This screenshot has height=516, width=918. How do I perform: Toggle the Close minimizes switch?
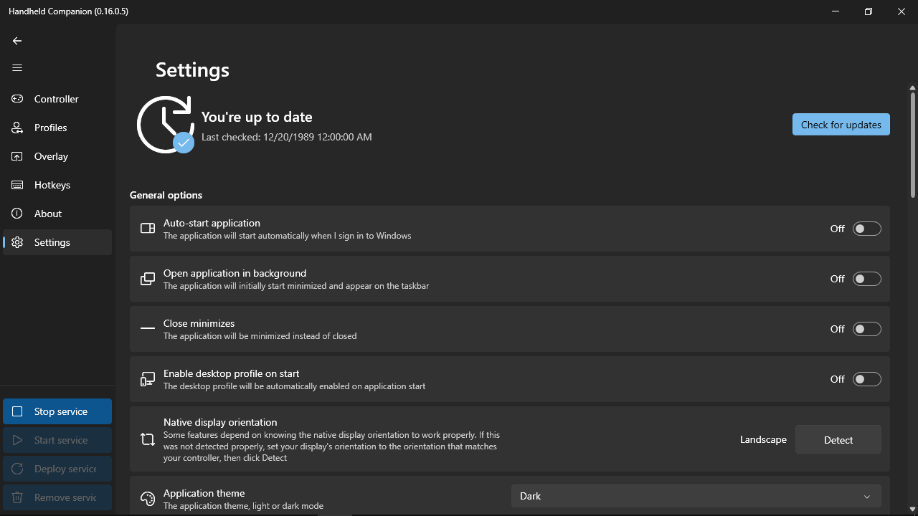(866, 329)
